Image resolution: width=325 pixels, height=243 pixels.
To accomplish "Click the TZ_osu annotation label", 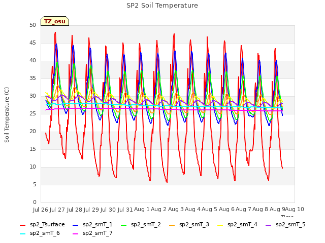I will click(55, 21).
